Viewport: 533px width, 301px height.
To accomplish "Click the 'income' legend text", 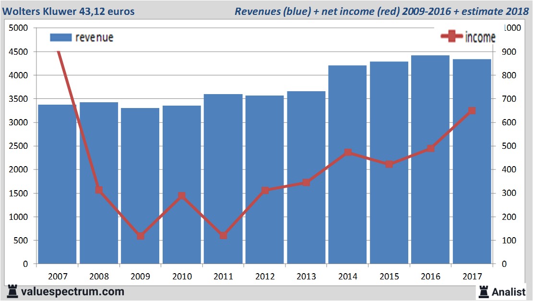I will [x=480, y=37].
